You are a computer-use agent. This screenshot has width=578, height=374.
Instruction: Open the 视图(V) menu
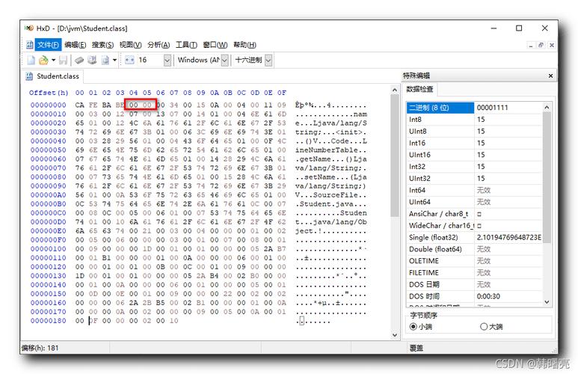point(130,45)
